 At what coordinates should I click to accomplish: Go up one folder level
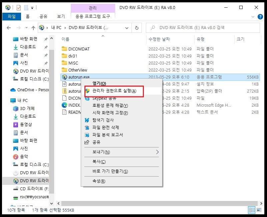coord(33,28)
